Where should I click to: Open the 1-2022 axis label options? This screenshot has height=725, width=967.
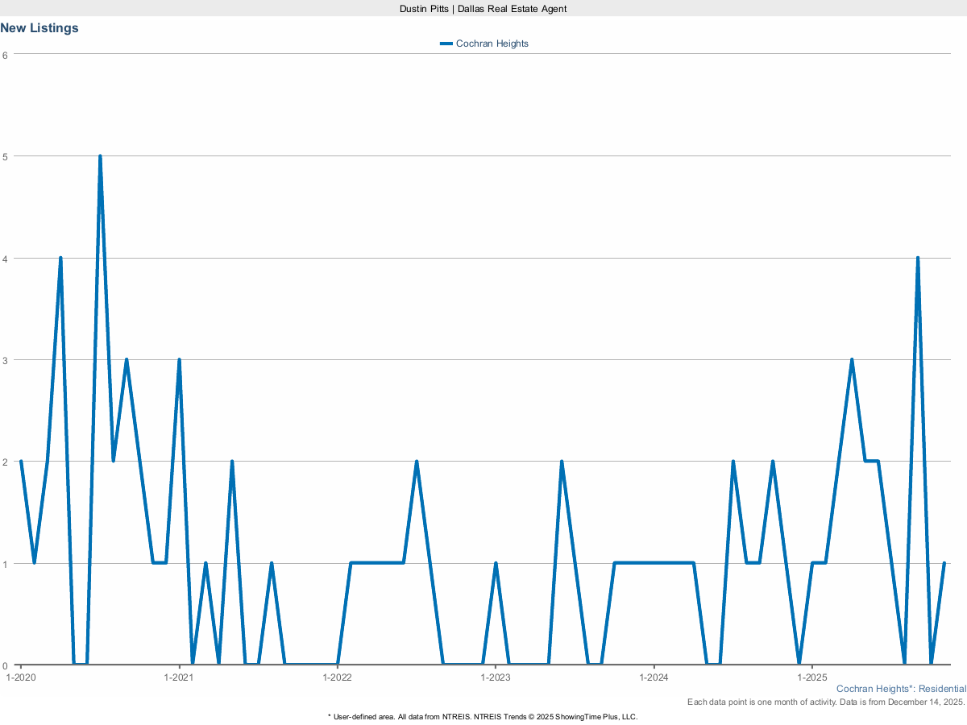[338, 677]
